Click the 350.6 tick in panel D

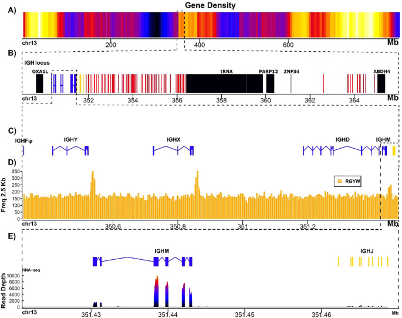tap(113, 226)
